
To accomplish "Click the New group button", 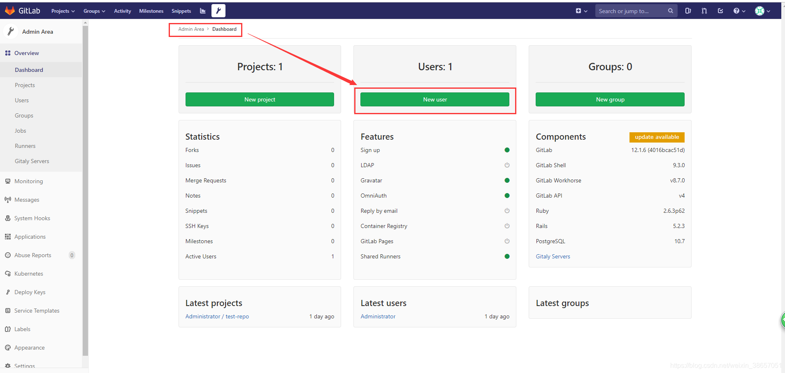I will (x=610, y=99).
